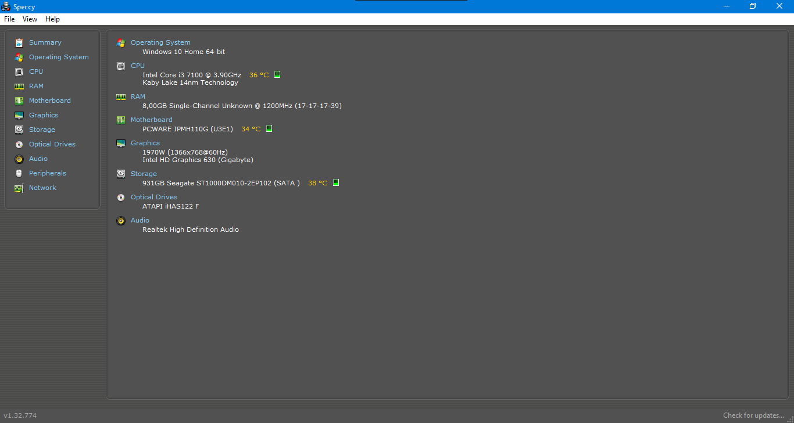Click 1970W (1366x768@60Hz) monitor text
Image resolution: width=794 pixels, height=423 pixels.
[185, 152]
